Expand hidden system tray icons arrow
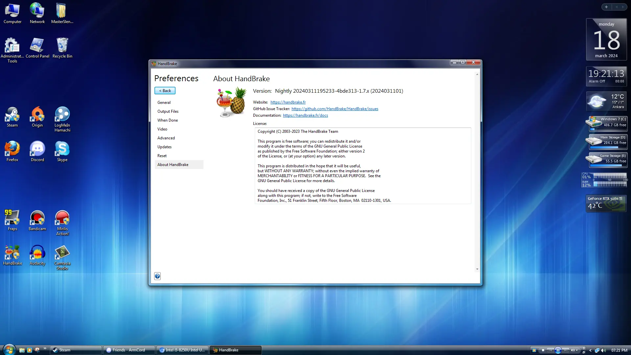Image resolution: width=631 pixels, height=355 pixels. [x=590, y=350]
